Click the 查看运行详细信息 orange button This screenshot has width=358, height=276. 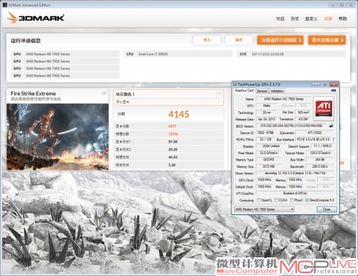coord(280,40)
